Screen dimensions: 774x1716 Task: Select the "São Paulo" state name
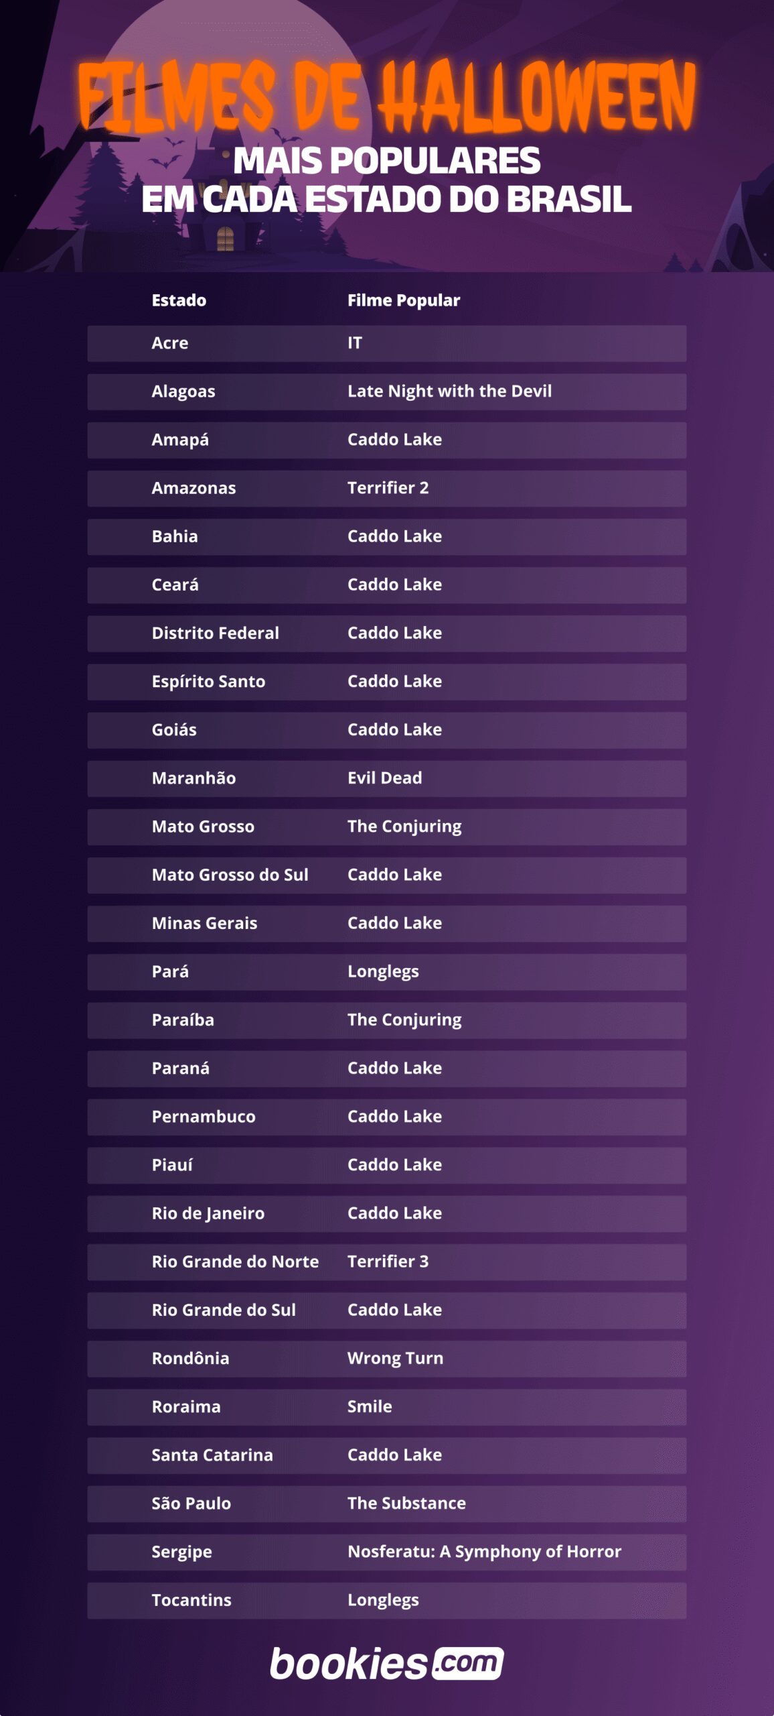point(191,1504)
